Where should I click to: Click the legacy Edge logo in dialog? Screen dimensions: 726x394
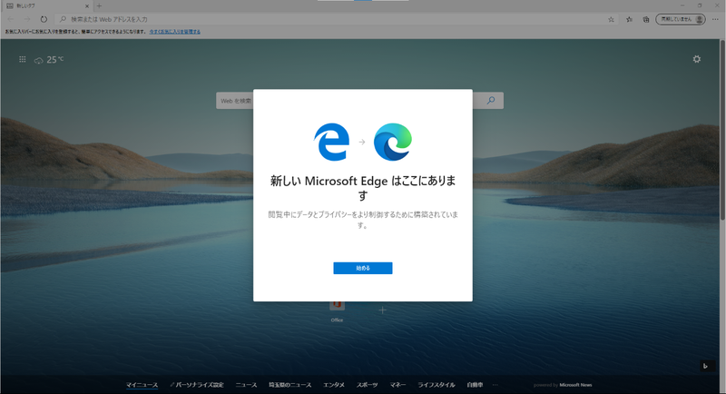[331, 142]
